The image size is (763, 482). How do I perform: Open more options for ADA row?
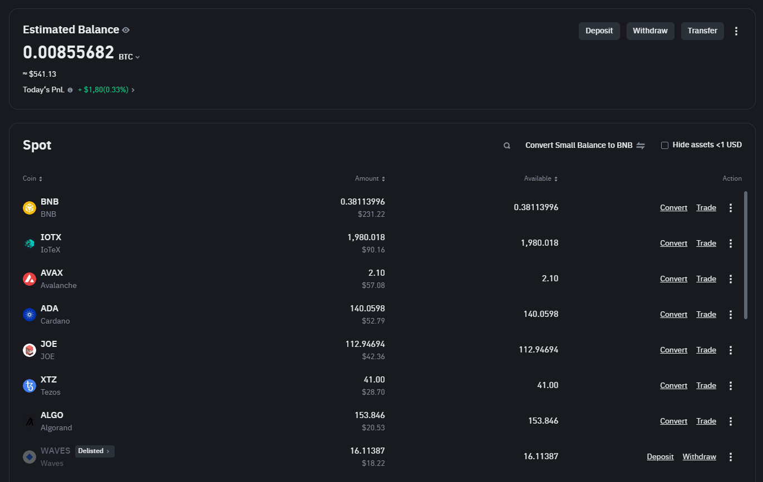(731, 315)
